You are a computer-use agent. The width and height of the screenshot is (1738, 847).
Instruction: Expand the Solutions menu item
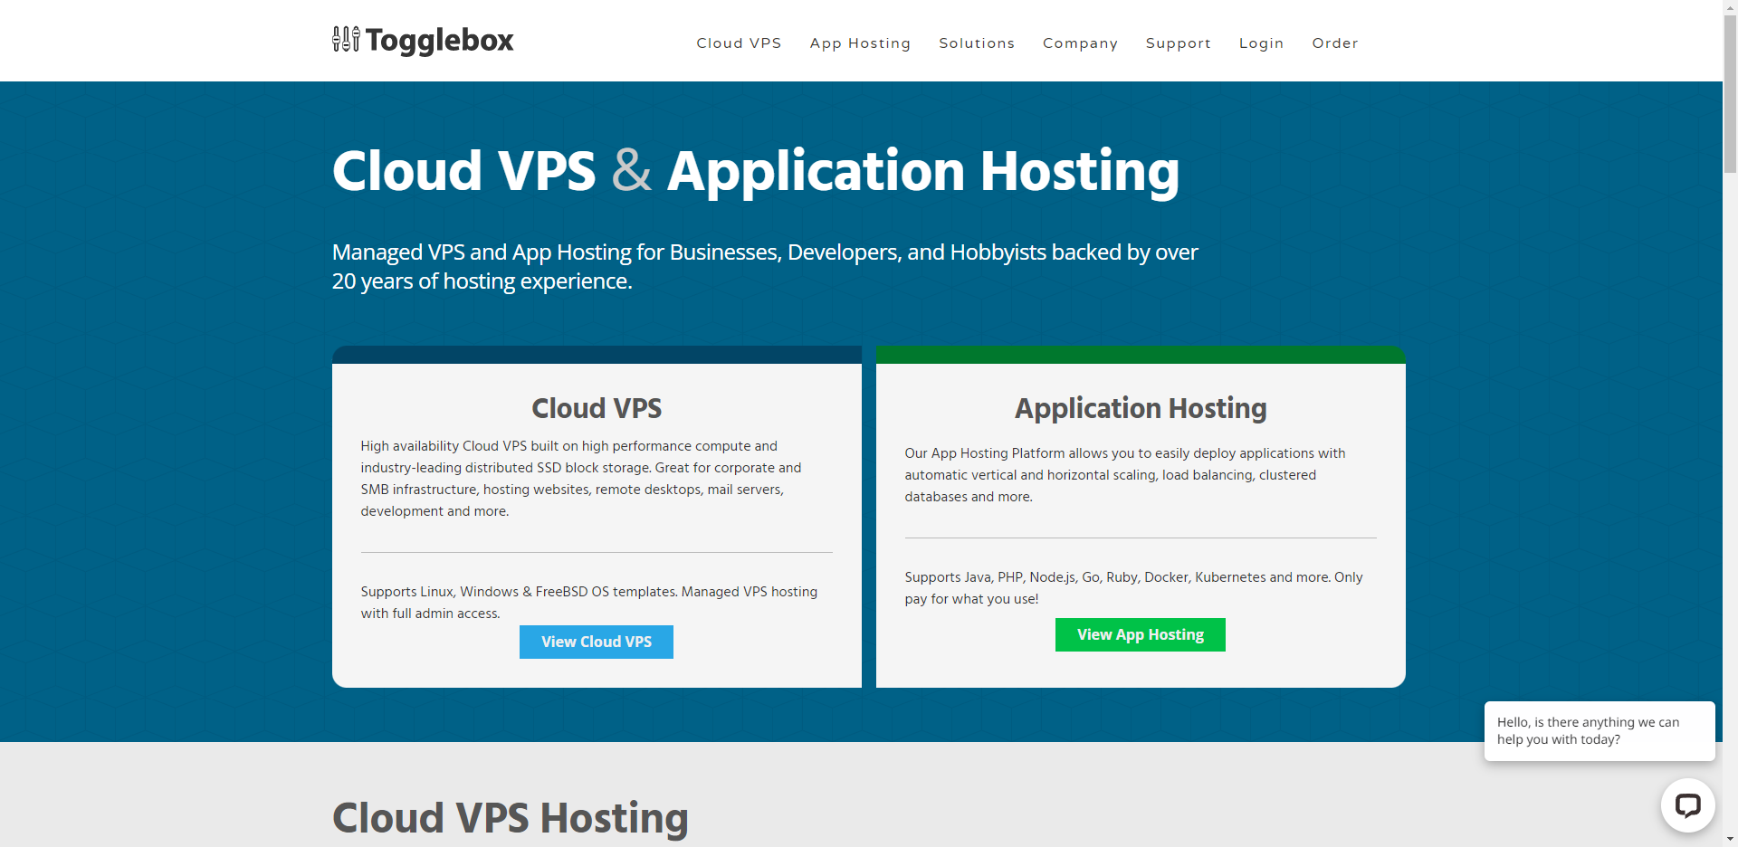[x=977, y=43]
